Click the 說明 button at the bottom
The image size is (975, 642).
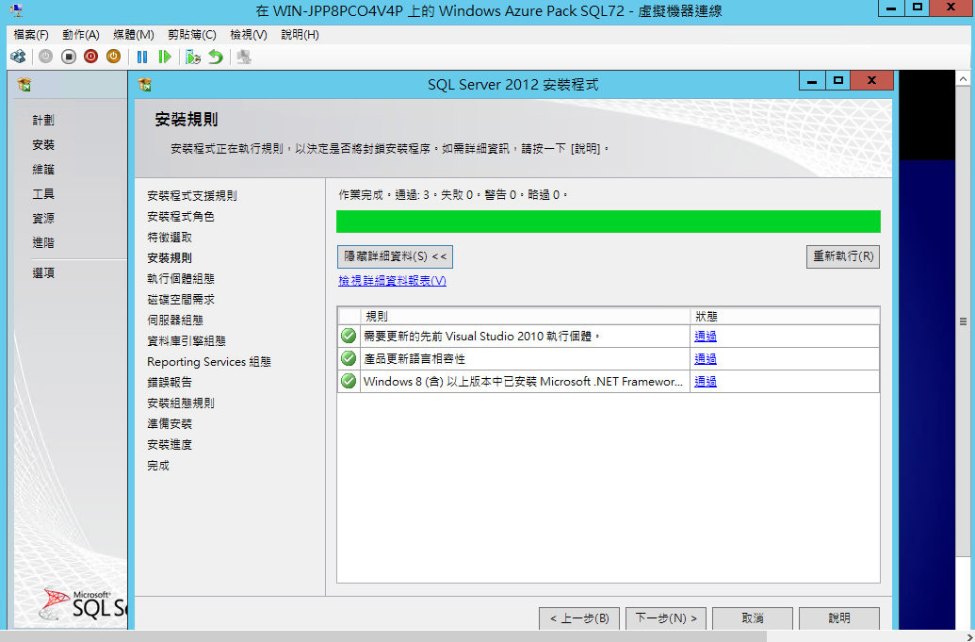pyautogui.click(x=838, y=618)
